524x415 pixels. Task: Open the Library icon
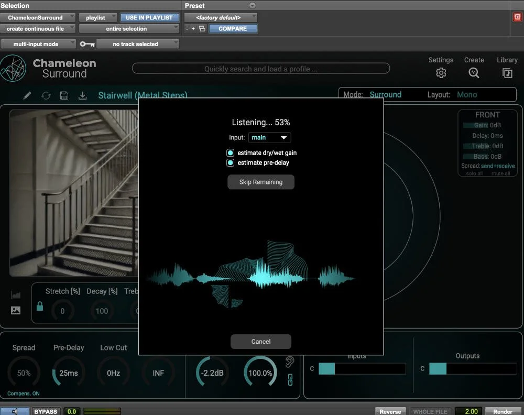click(x=507, y=73)
